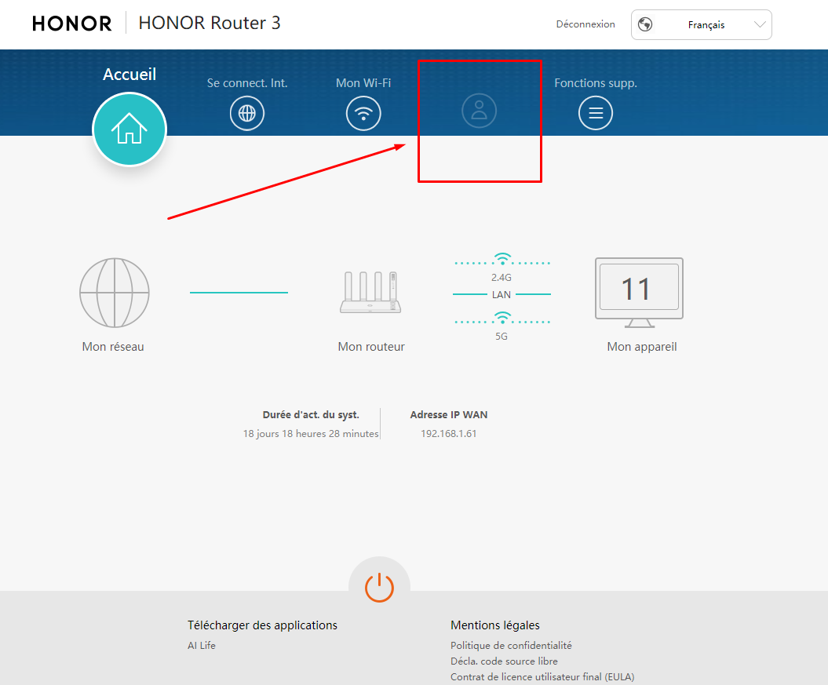Open Fonctions supp. hamburger icon
This screenshot has width=828, height=685.
596,114
